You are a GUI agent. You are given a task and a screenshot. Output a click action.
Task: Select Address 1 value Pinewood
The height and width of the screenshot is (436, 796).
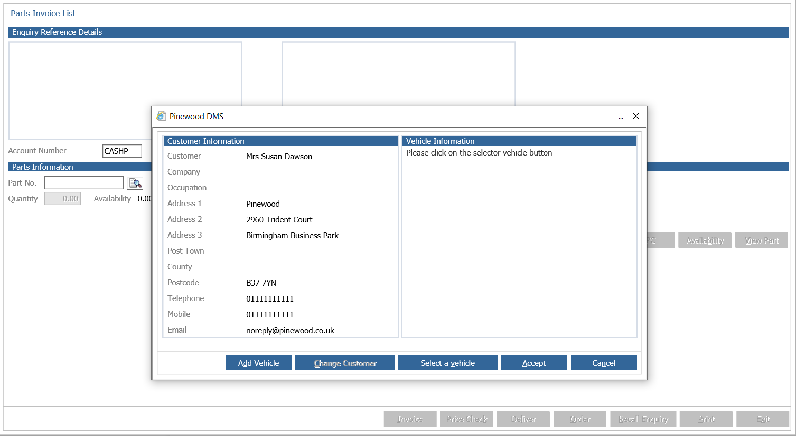[263, 204]
